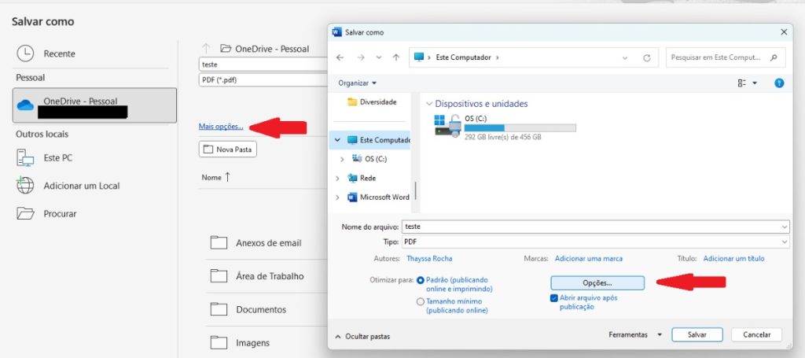Select Padrão optimization radio button
805x358 pixels.
click(x=421, y=280)
